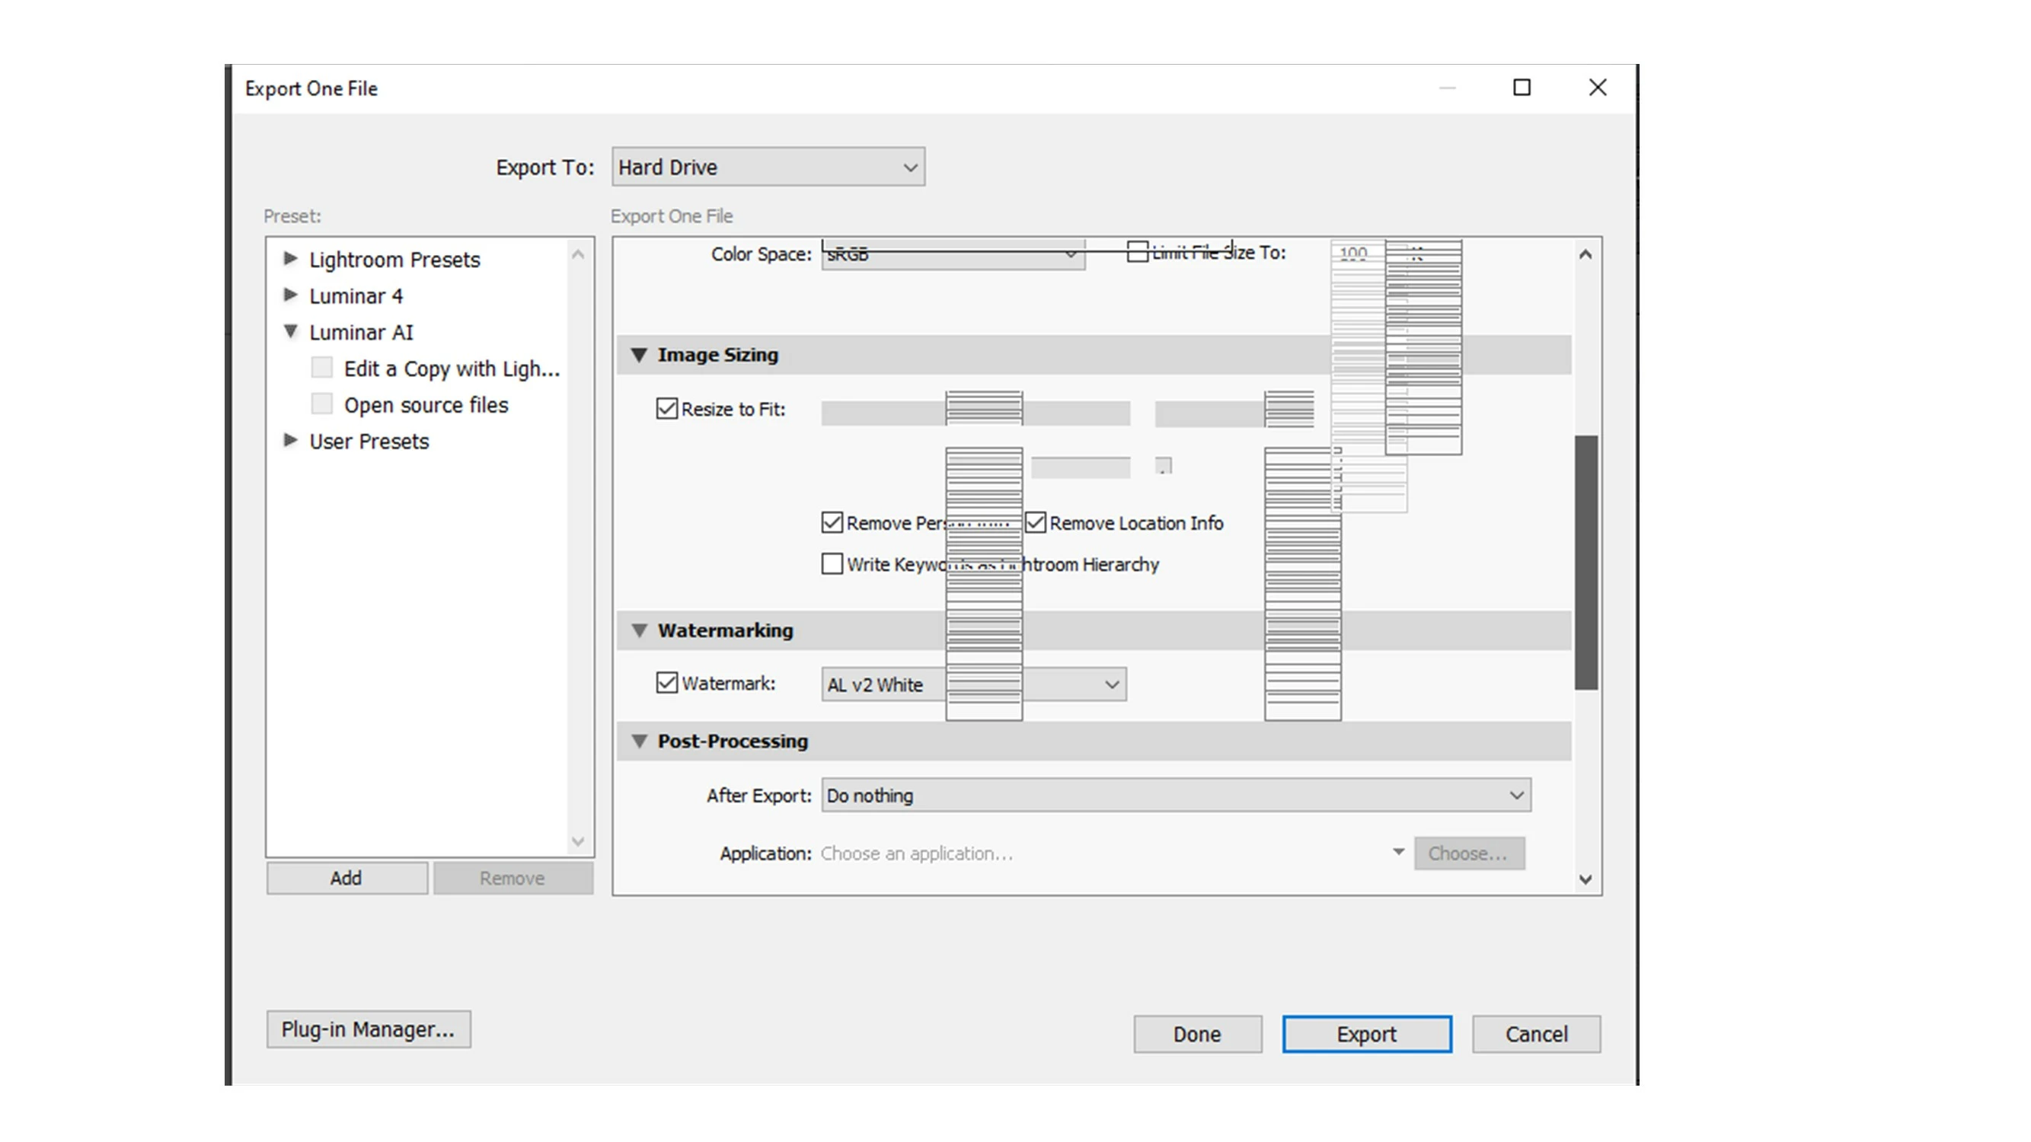Click the Export button
The width and height of the screenshot is (2031, 1142).
pyautogui.click(x=1365, y=1034)
